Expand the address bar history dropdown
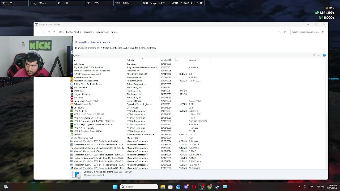 279,32
